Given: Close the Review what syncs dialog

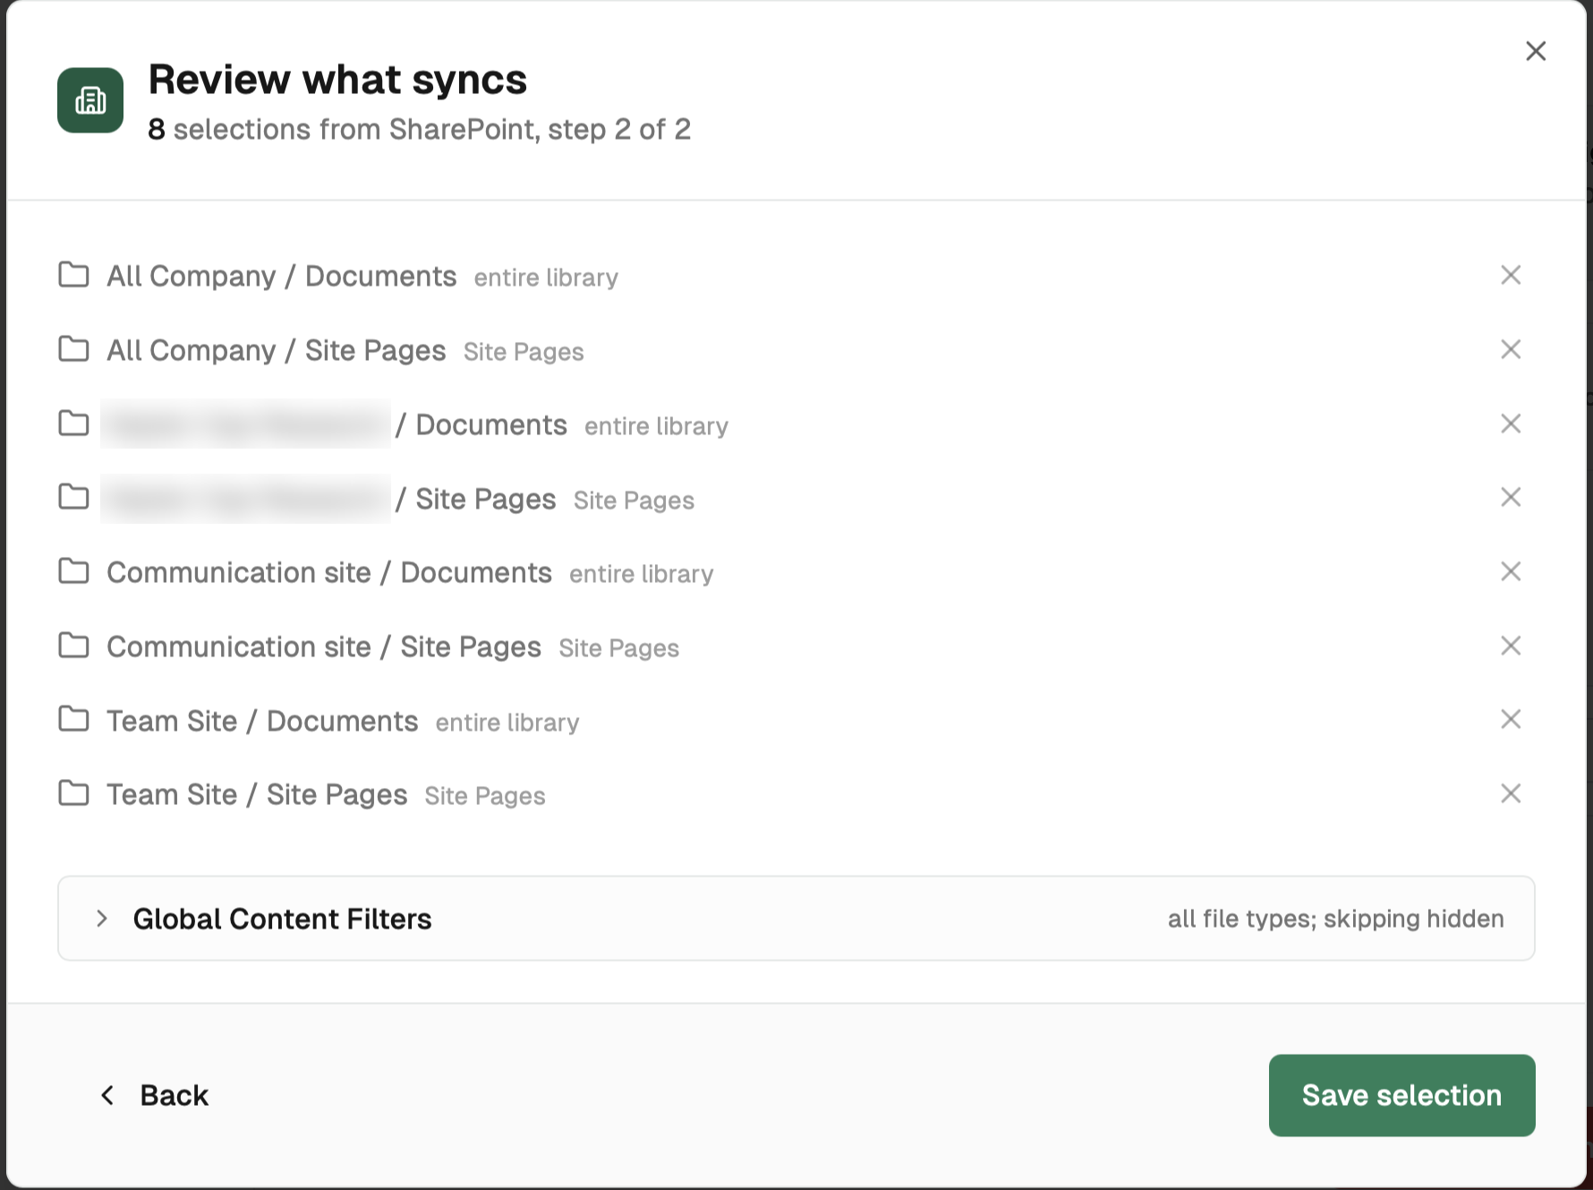Looking at the screenshot, I should coord(1536,51).
